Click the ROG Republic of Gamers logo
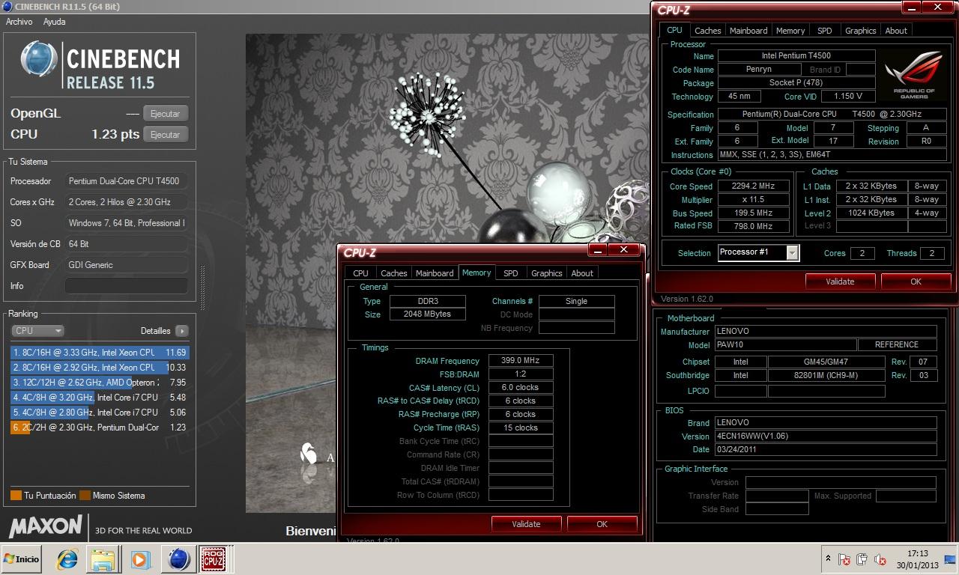Screen dimensions: 959x575 click(x=913, y=75)
